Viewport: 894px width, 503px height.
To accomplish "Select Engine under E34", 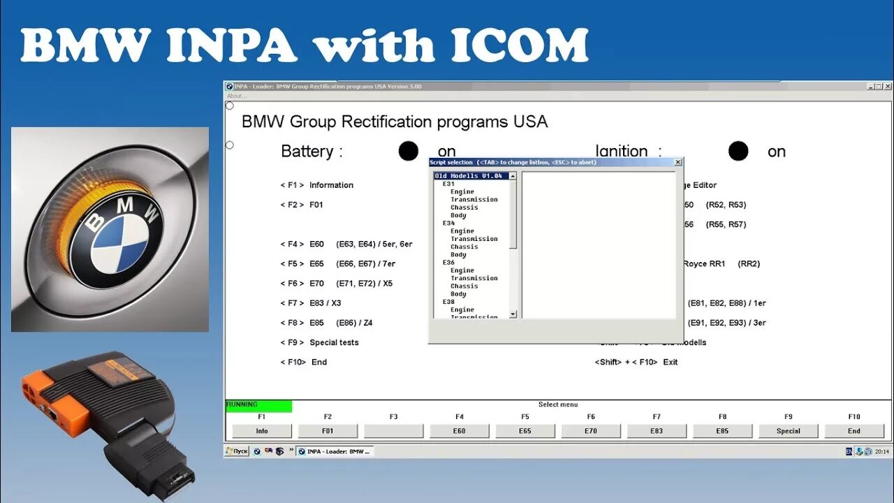I will [x=462, y=231].
